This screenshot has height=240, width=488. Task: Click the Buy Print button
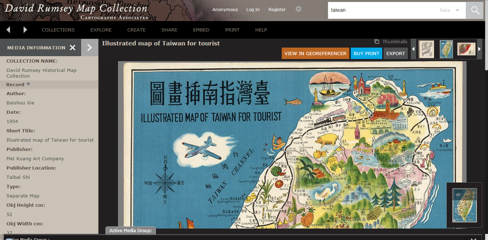[366, 53]
